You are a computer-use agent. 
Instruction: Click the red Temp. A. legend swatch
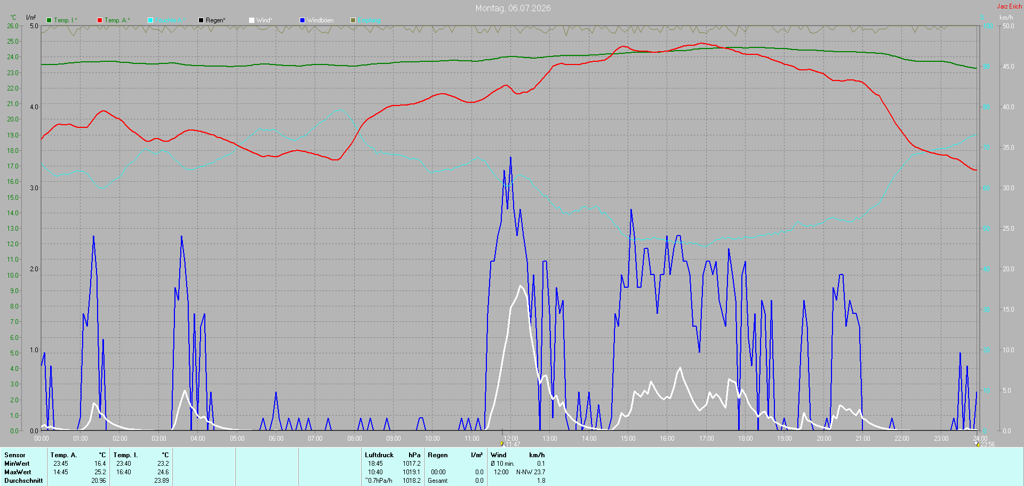[100, 20]
